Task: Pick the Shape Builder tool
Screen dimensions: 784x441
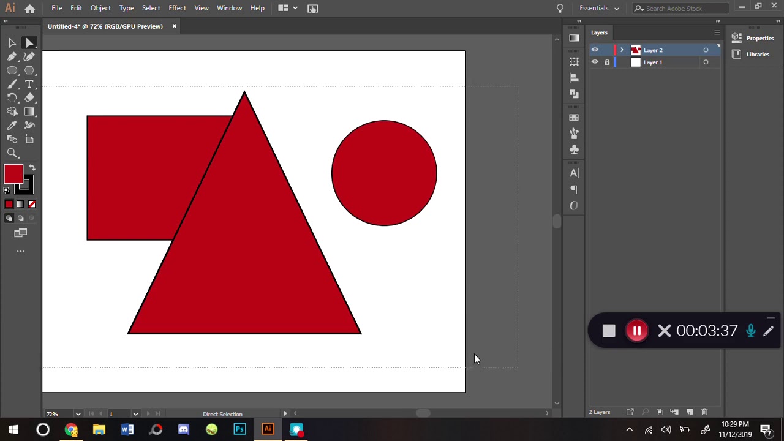Action: point(12,111)
